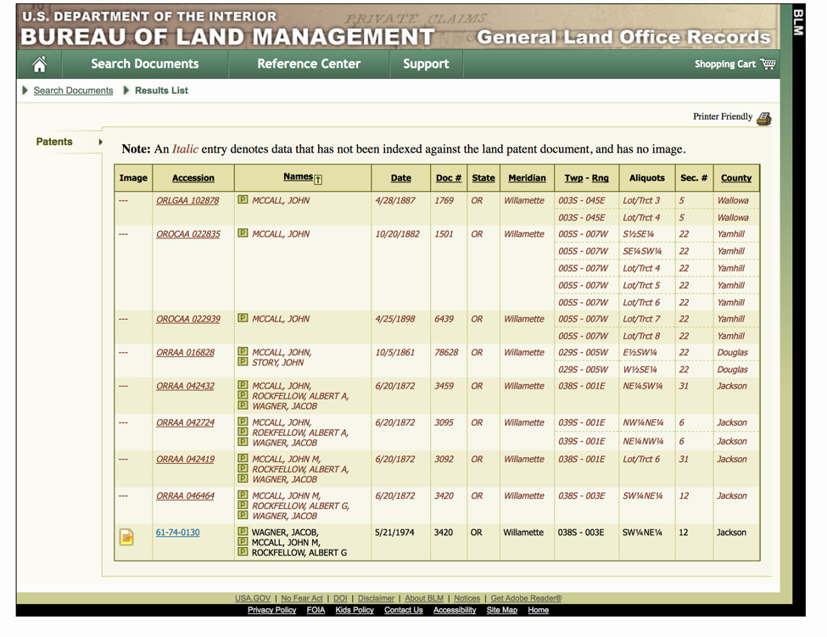Sort table by Accession column
This screenshot has width=827, height=637.
193,178
